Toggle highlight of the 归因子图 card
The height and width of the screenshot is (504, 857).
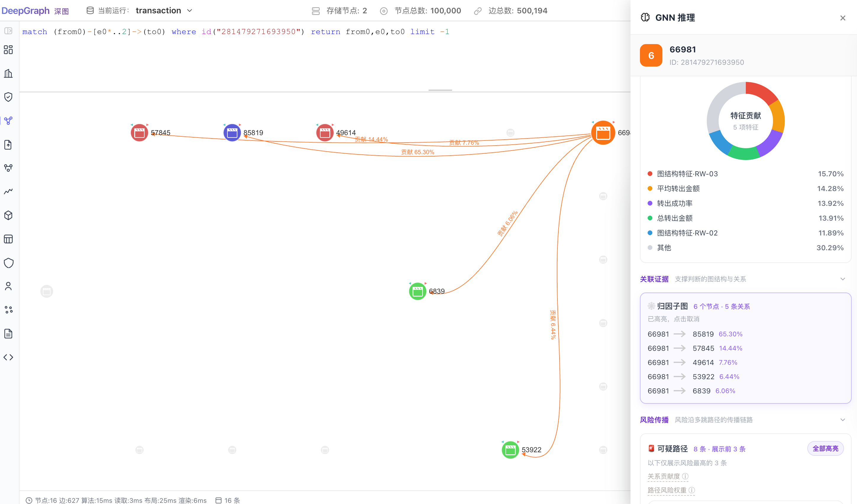pyautogui.click(x=746, y=348)
